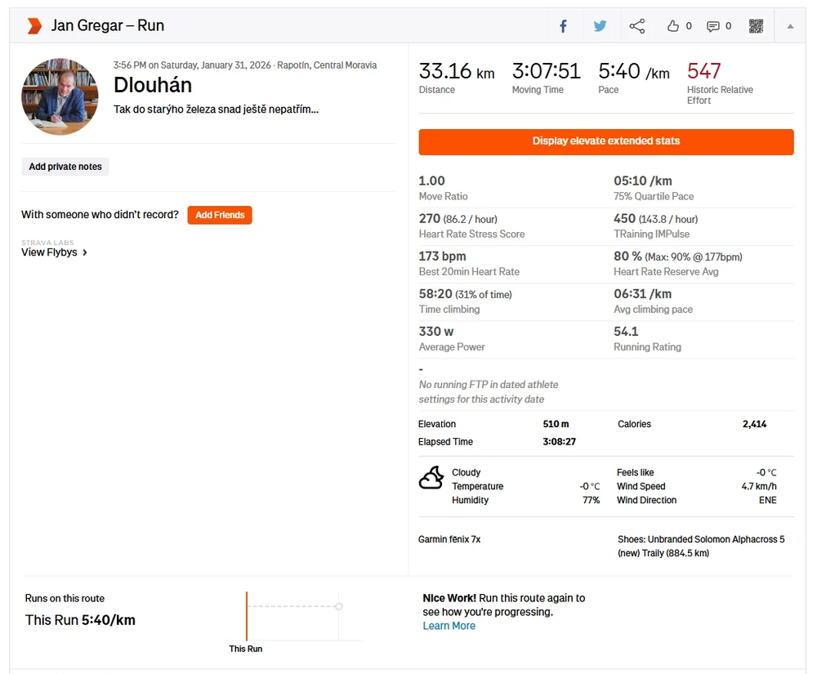The height and width of the screenshot is (674, 817).
Task: Click the Dlouhán activity title
Action: tap(153, 86)
